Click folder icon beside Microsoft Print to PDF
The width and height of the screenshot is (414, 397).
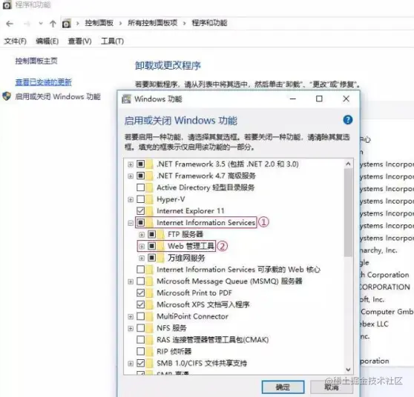[x=149, y=293]
